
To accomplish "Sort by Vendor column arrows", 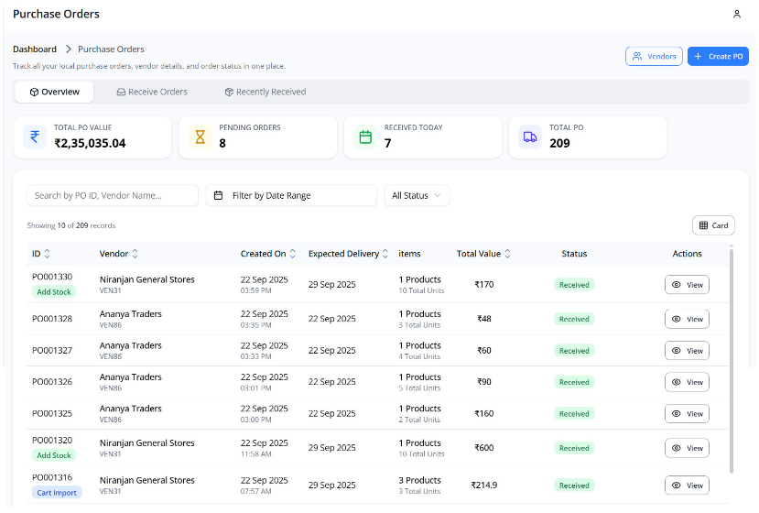I will pyautogui.click(x=136, y=254).
